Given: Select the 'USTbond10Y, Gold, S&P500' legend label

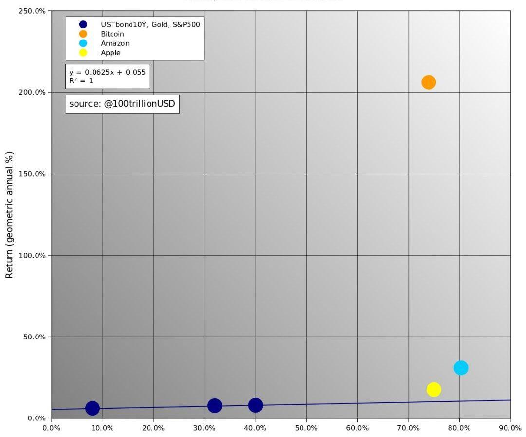Looking at the screenshot, I should 150,24.
